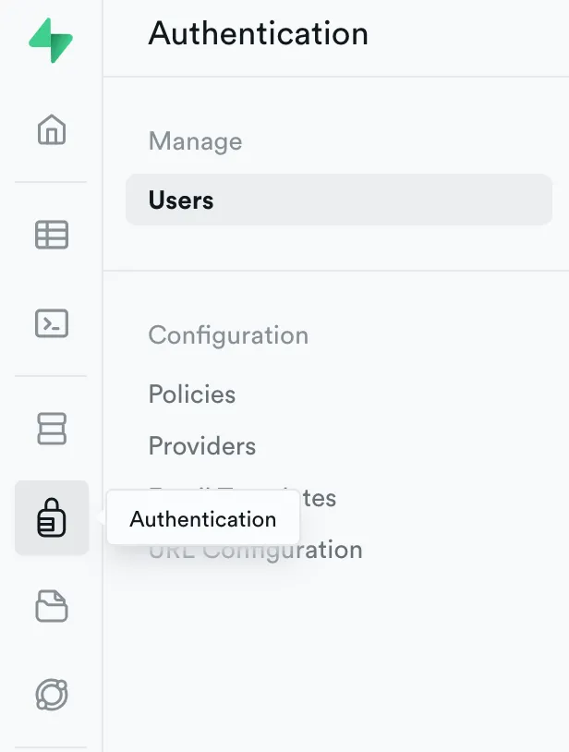The height and width of the screenshot is (752, 569).
Task: Click the Configuration section heading
Action: click(228, 334)
